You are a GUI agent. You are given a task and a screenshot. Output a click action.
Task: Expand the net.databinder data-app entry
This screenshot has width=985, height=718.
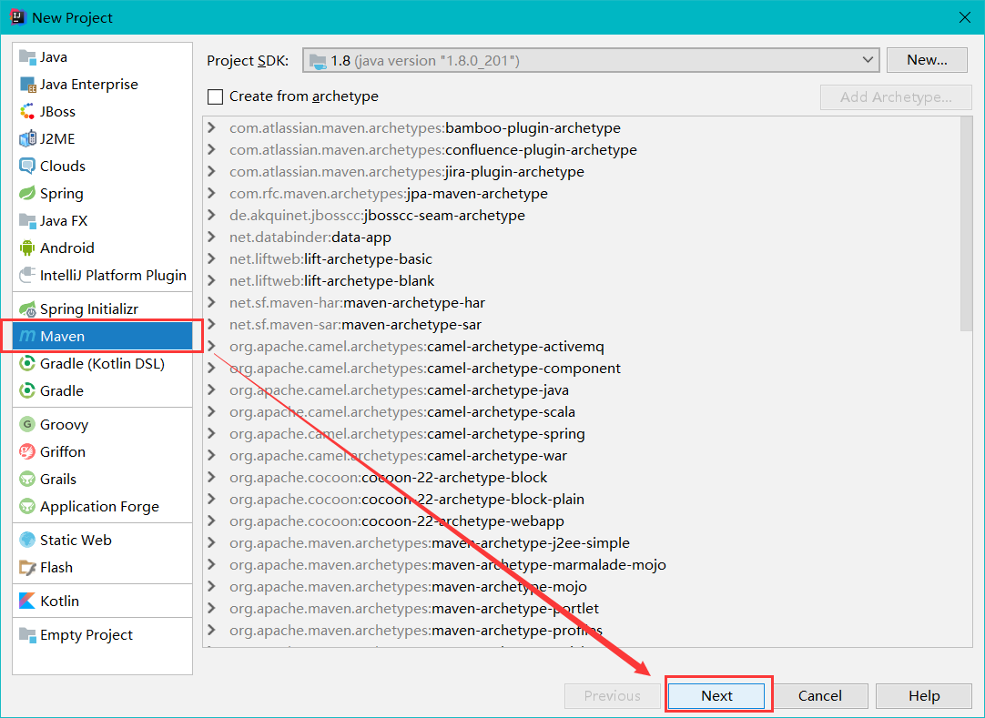pyautogui.click(x=212, y=237)
